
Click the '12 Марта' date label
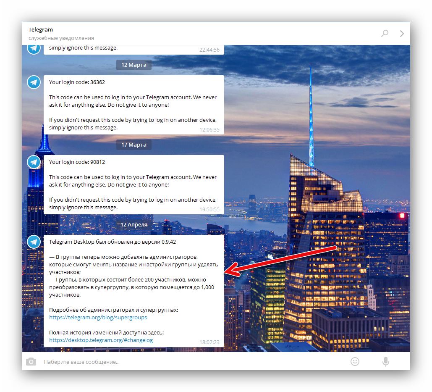tap(134, 65)
